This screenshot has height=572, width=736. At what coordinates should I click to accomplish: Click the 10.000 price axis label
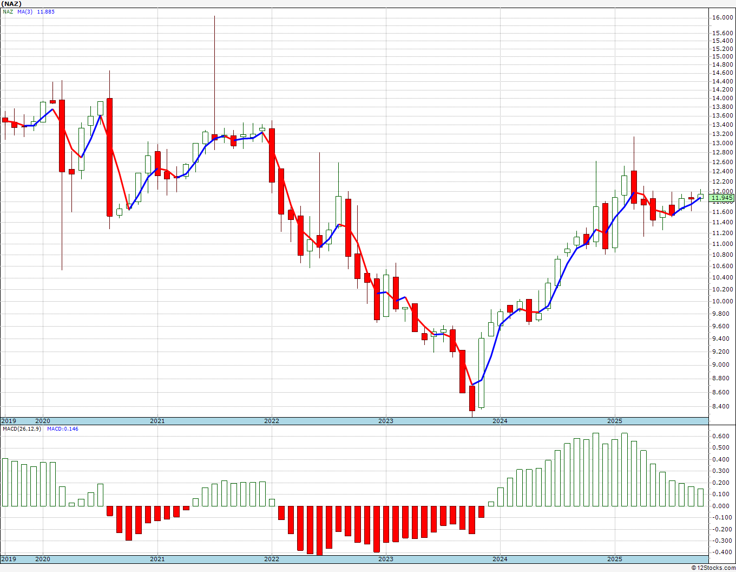pos(722,301)
